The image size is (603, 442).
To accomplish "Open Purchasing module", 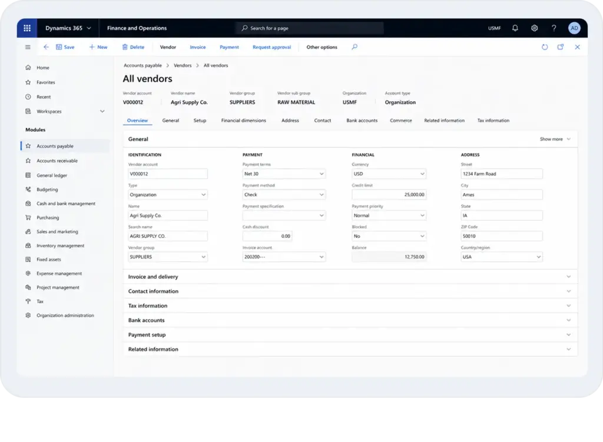I will coord(48,218).
